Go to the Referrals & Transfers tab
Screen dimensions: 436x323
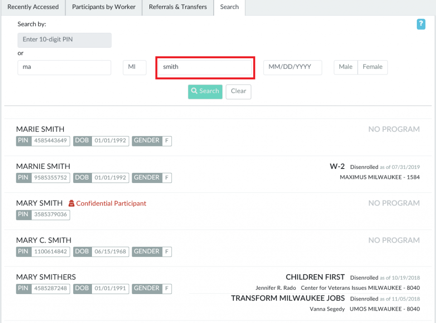pyautogui.click(x=178, y=7)
